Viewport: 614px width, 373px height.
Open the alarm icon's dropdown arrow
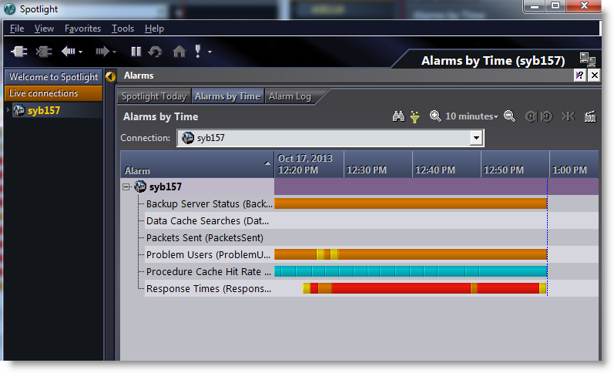(x=210, y=52)
